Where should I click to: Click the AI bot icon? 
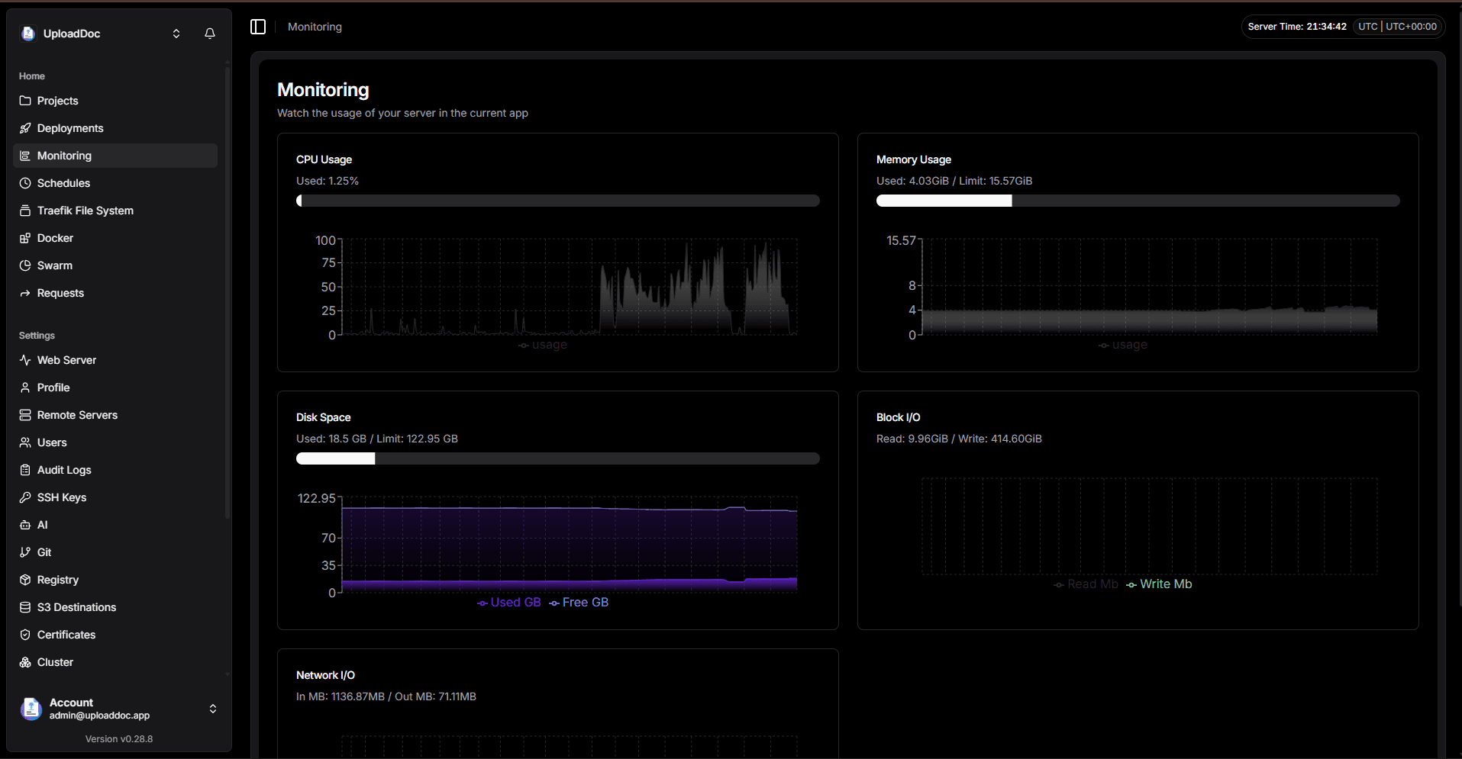click(25, 525)
